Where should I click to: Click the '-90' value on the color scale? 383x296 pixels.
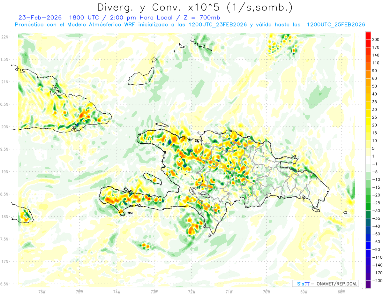coord(376,249)
